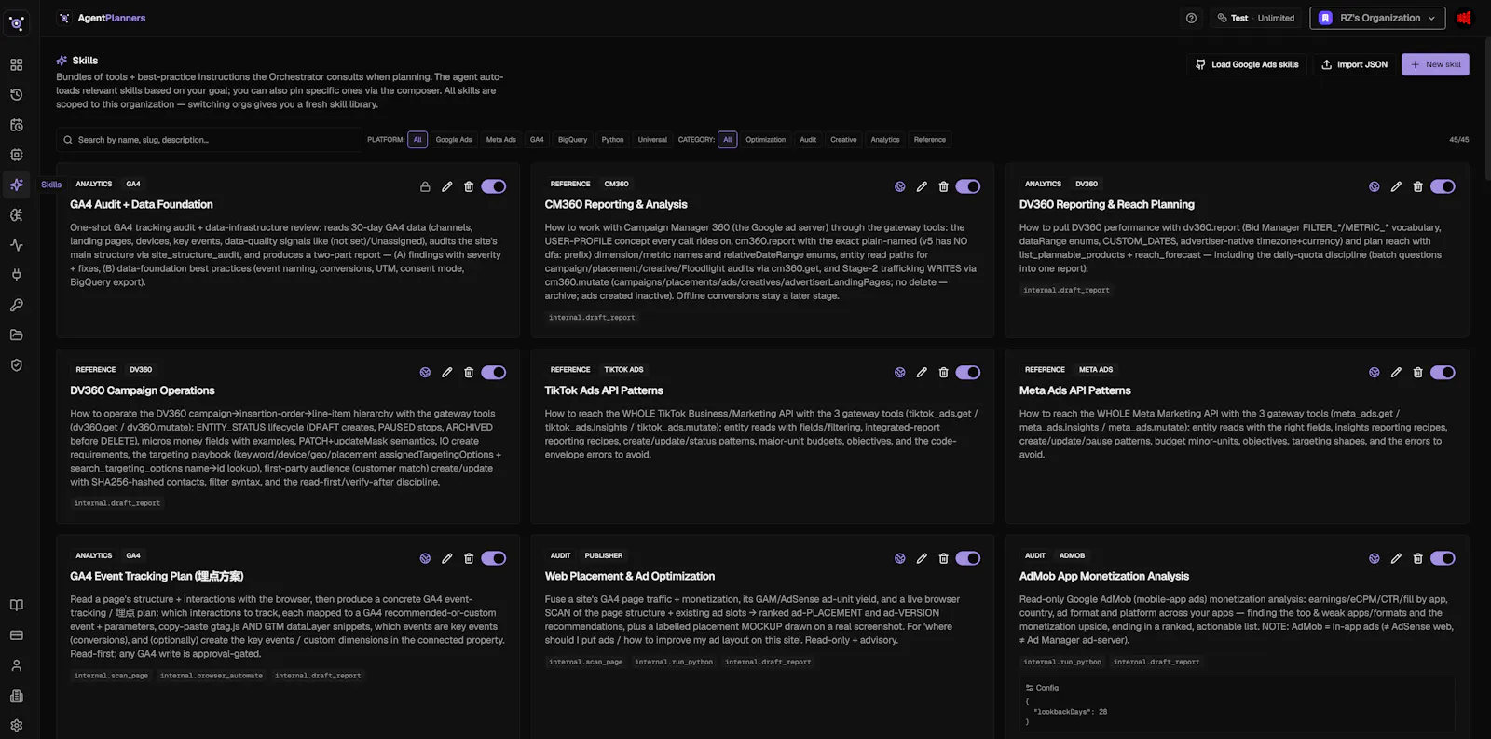
Task: Click the globe icon on CM360 Reporting & Analysis
Action: pyautogui.click(x=900, y=186)
